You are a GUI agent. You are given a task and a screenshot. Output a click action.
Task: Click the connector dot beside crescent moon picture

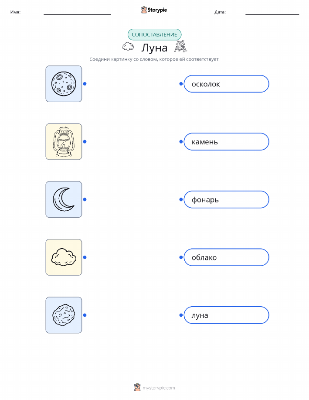(x=85, y=199)
